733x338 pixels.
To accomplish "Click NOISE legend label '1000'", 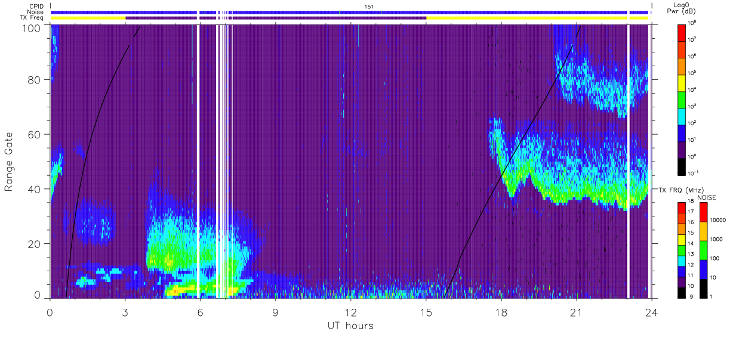I will point(717,238).
